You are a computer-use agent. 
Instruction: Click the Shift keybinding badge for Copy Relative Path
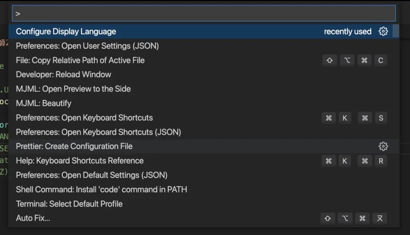pyautogui.click(x=330, y=60)
